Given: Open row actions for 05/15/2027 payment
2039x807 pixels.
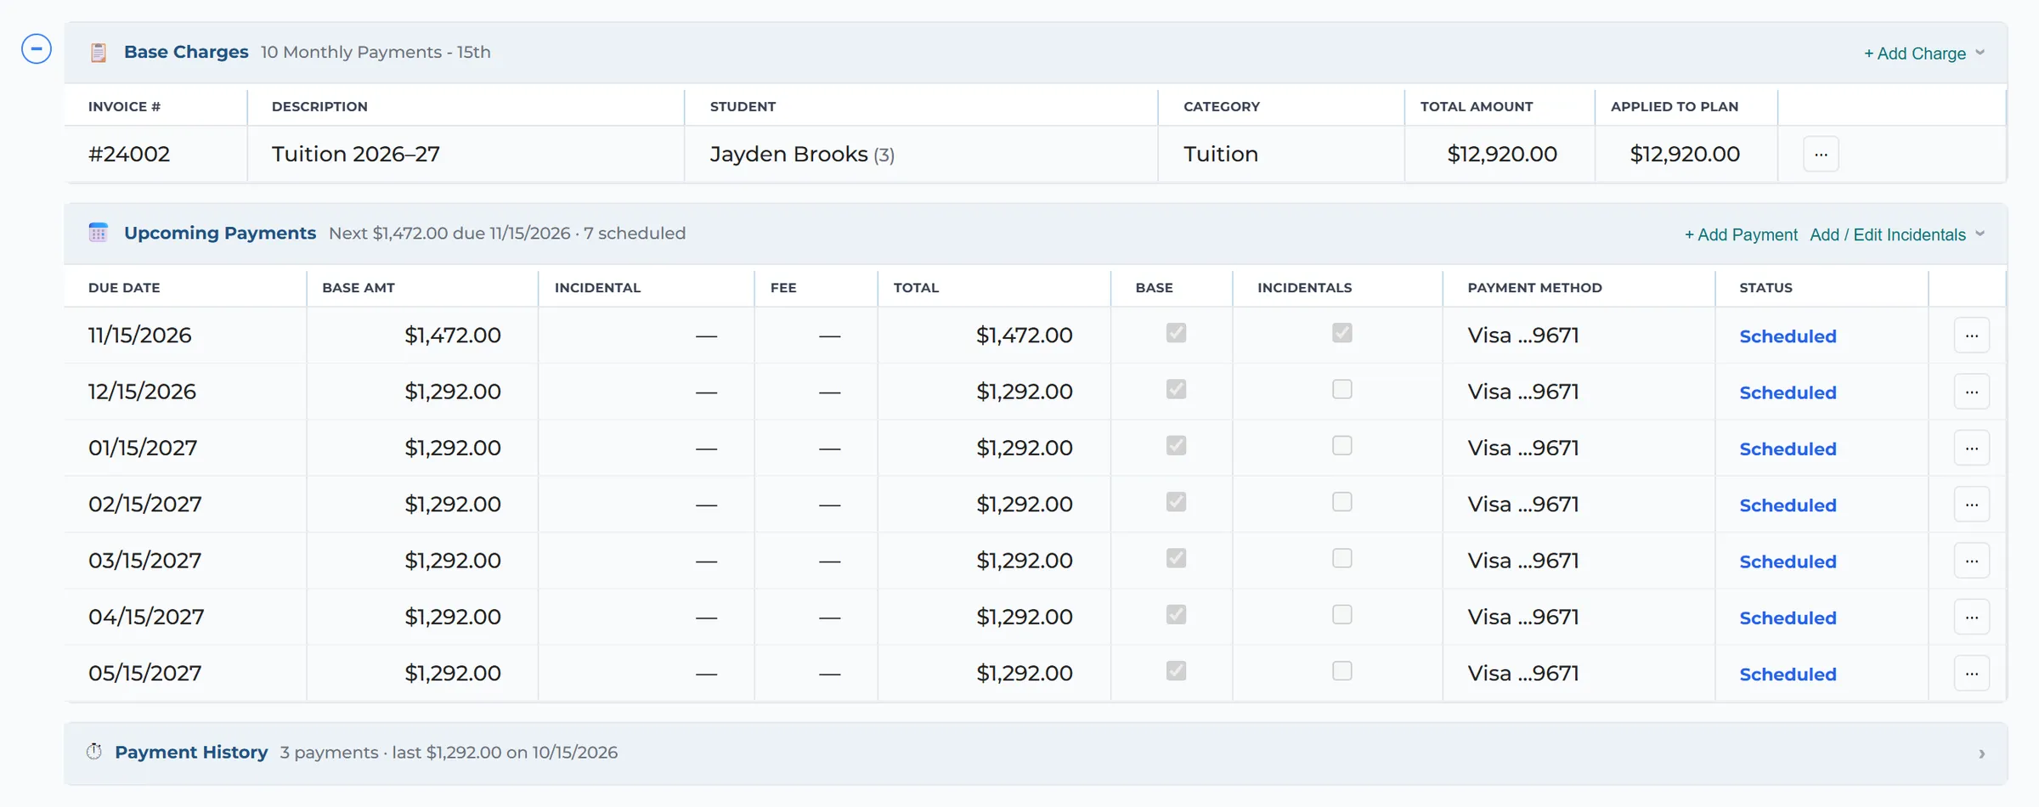Looking at the screenshot, I should click(x=1972, y=674).
